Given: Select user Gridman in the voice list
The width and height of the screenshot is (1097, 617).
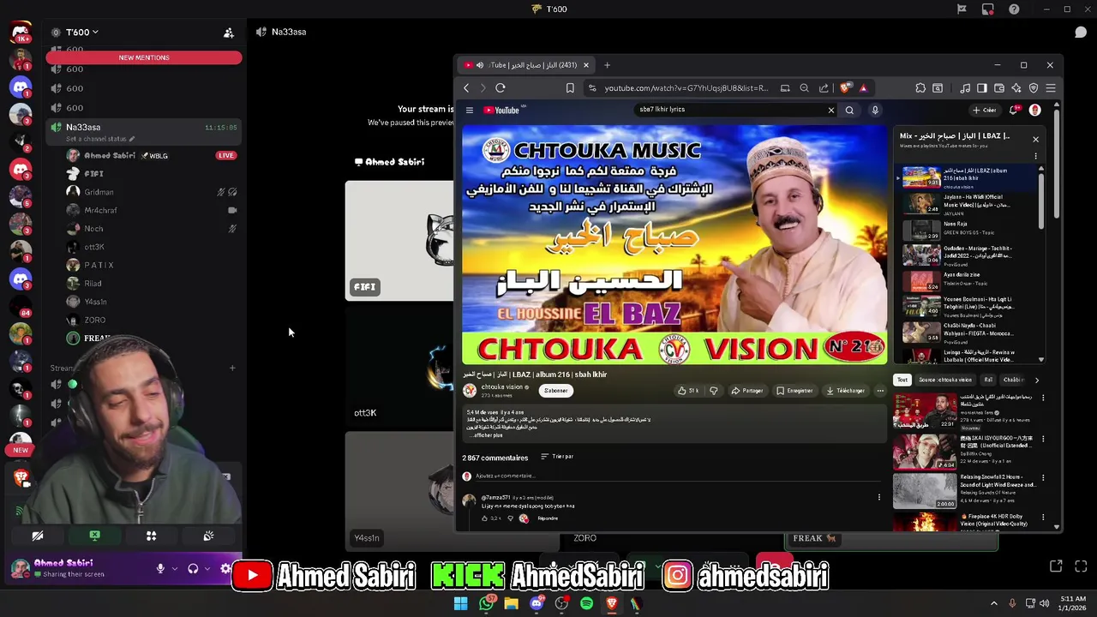Looking at the screenshot, I should tap(99, 192).
